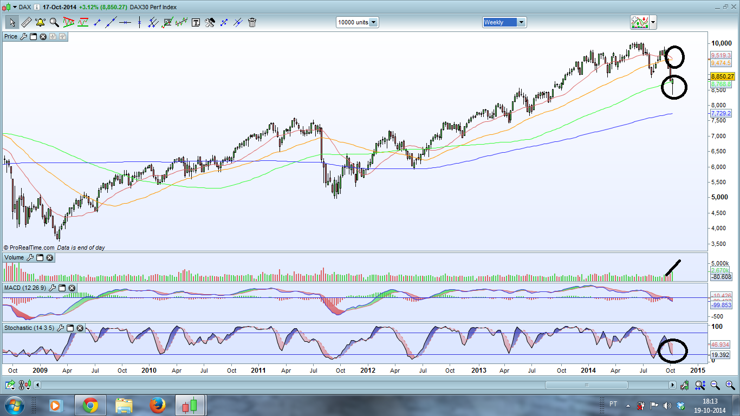Select the horizontal line drawing tool
The width and height of the screenshot is (740, 416).
click(x=125, y=22)
